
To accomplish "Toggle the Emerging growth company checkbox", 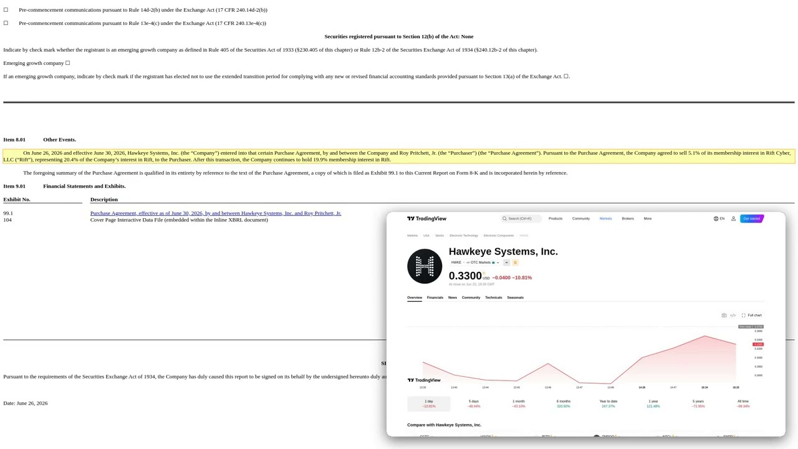I will pyautogui.click(x=67, y=63).
